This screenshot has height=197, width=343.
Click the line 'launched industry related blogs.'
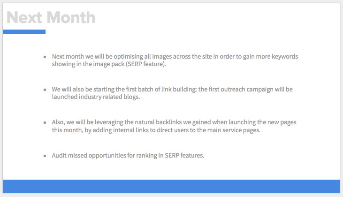(96, 97)
